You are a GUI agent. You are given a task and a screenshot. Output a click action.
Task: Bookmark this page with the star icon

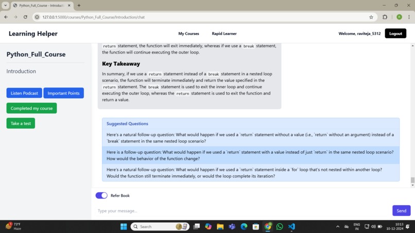click(x=371, y=17)
